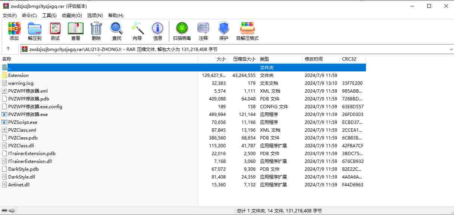Click the CRC value 33F7E200
The height and width of the screenshot is (215, 454).
click(352, 83)
